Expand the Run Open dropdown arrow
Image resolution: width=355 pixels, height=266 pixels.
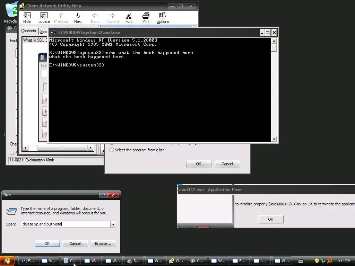(113, 224)
